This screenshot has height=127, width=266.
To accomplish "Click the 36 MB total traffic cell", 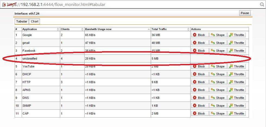I will pyautogui.click(x=170, y=35).
